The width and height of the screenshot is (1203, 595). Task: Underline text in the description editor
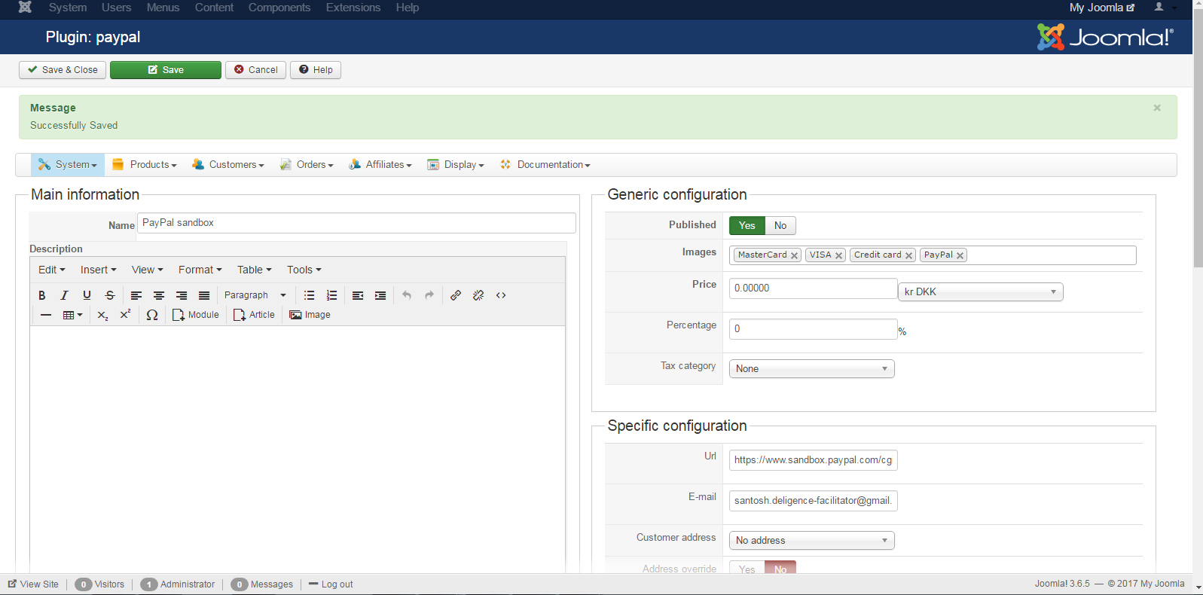click(x=87, y=295)
